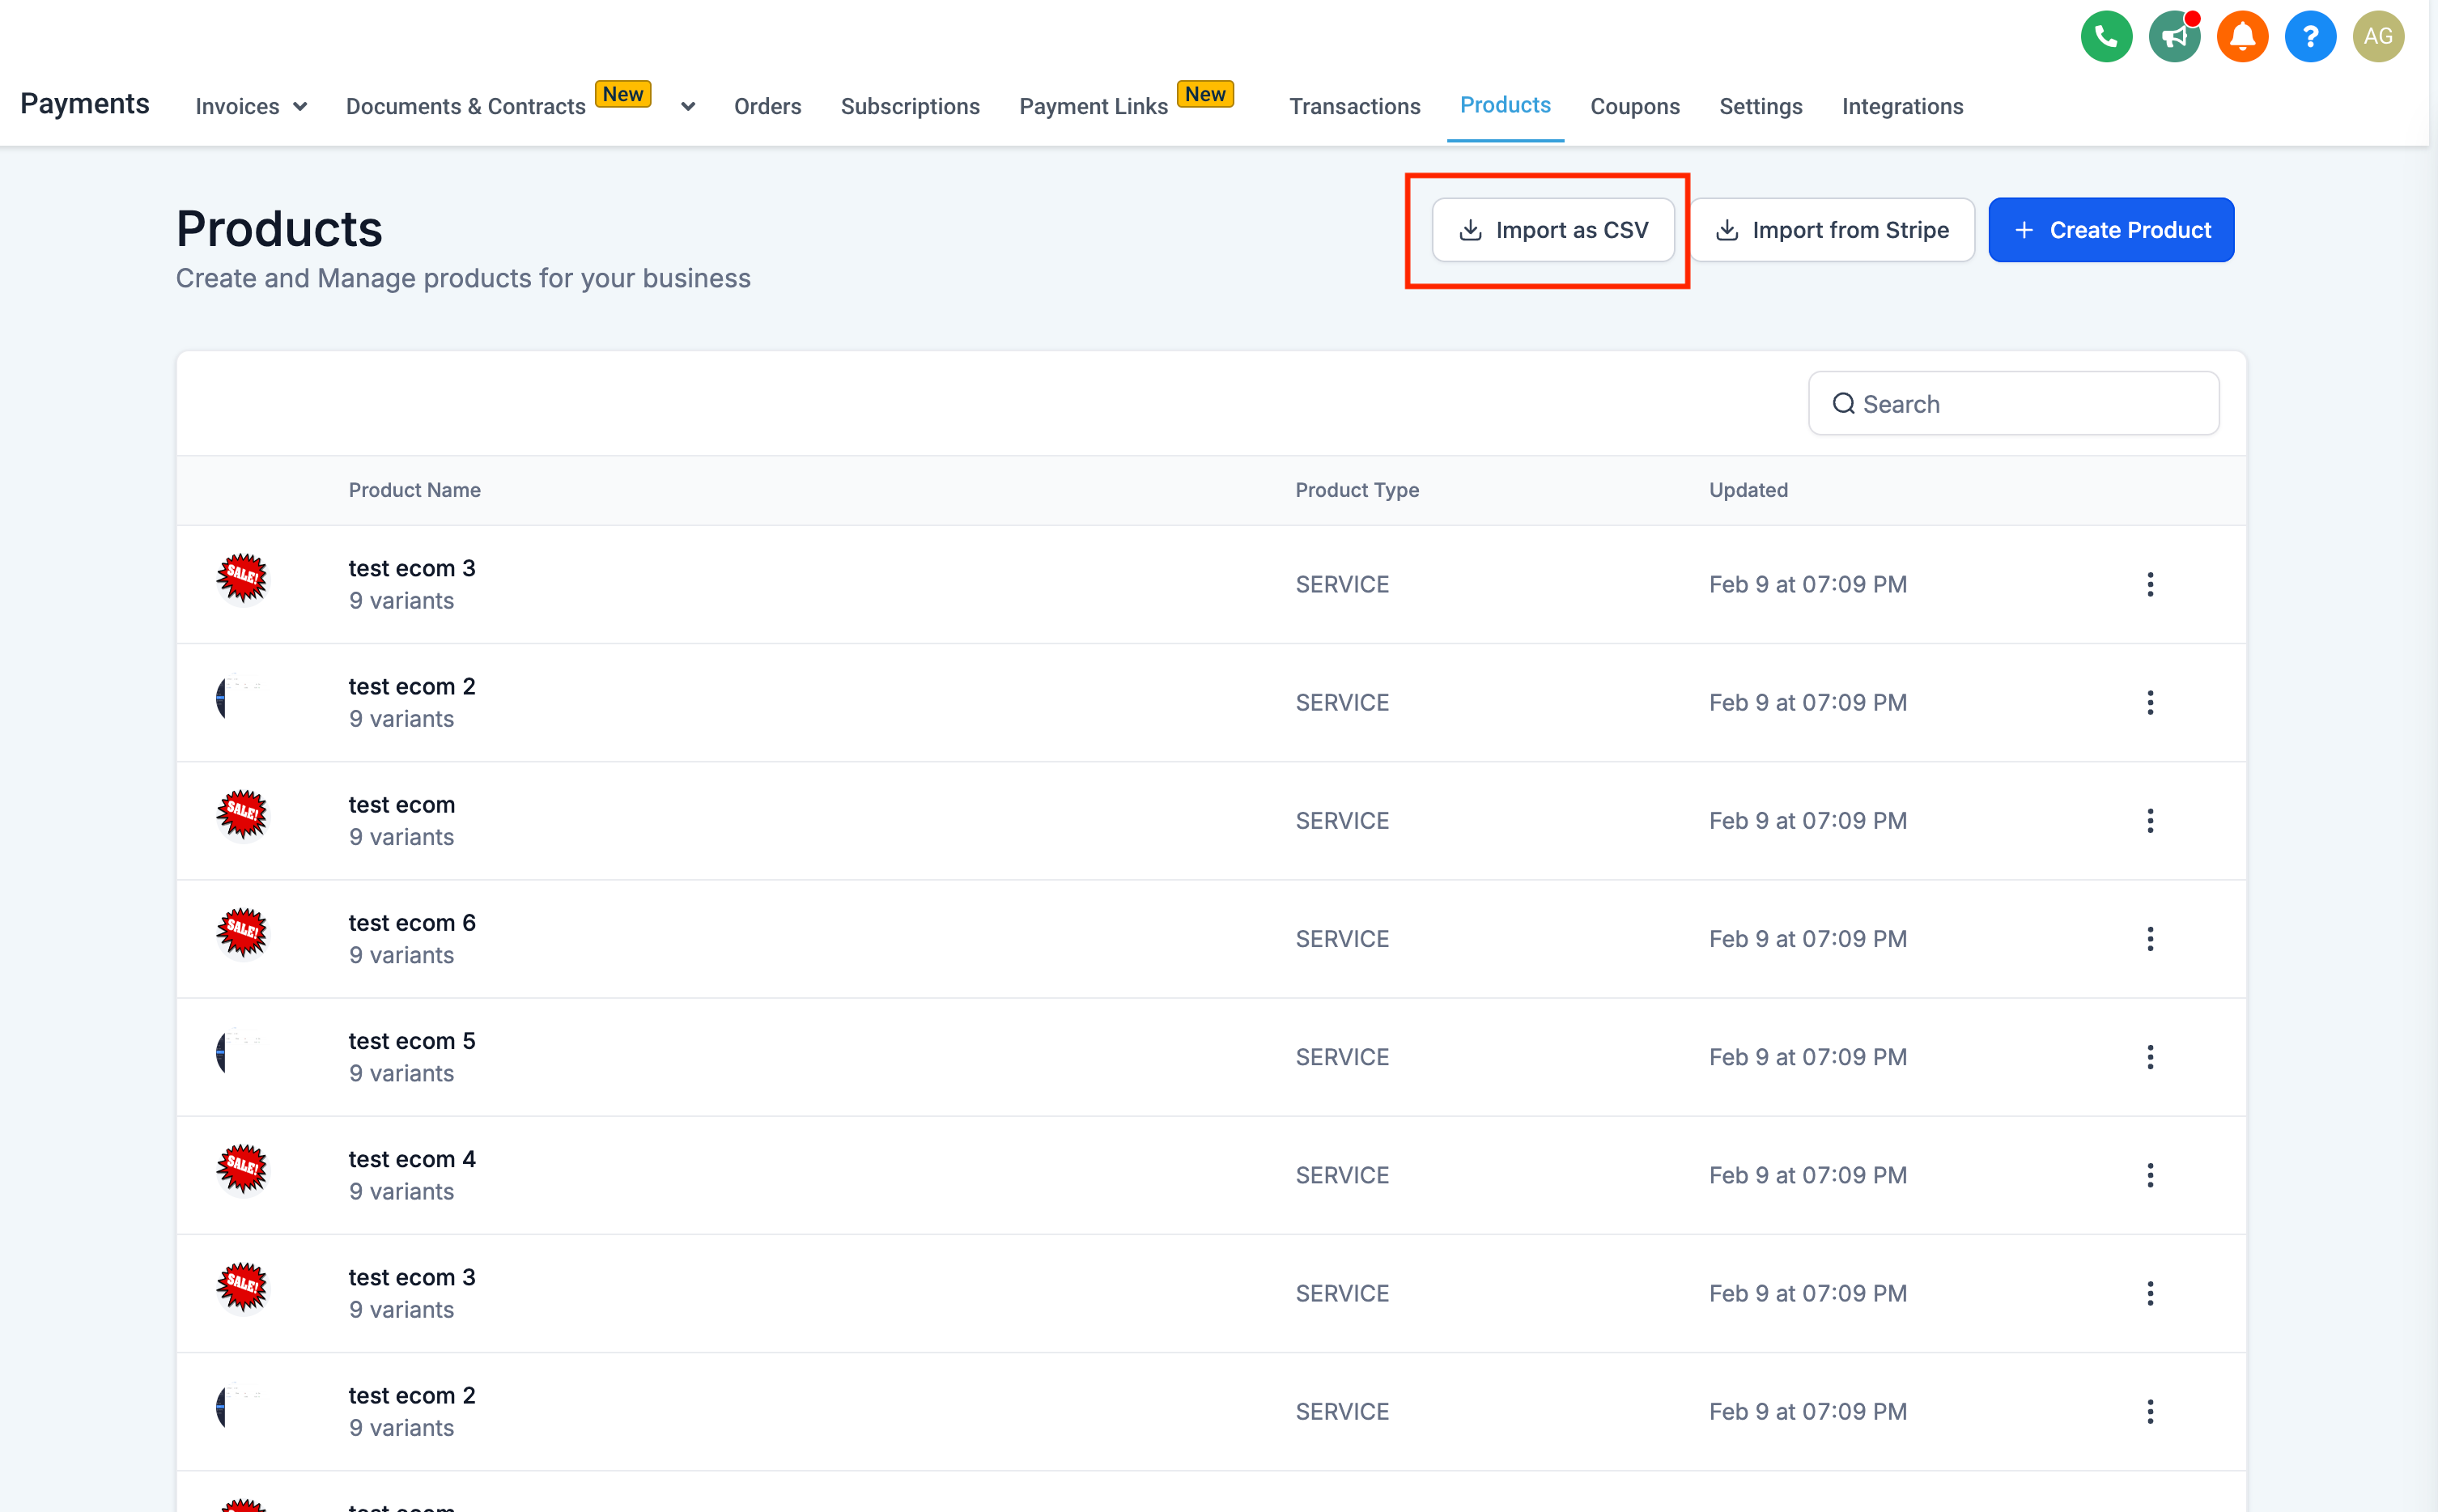Viewport: 2438px width, 1512px height.
Task: Open the three-dot menu for test ecom 4
Action: pyautogui.click(x=2151, y=1174)
